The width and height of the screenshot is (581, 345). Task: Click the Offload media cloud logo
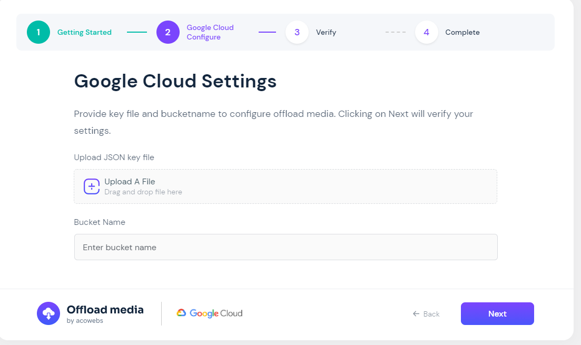[x=48, y=313]
